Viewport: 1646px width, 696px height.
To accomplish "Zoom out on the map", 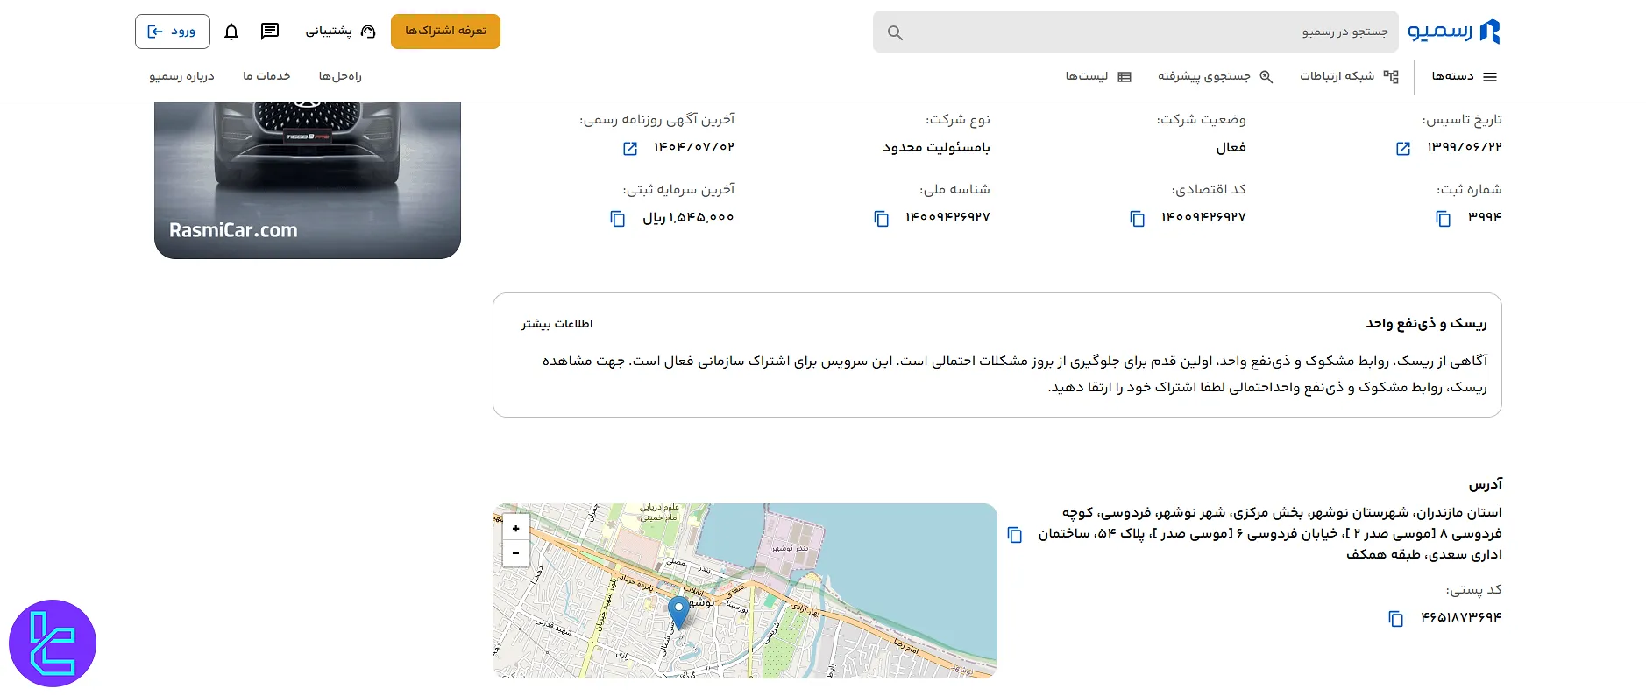I will [x=515, y=553].
